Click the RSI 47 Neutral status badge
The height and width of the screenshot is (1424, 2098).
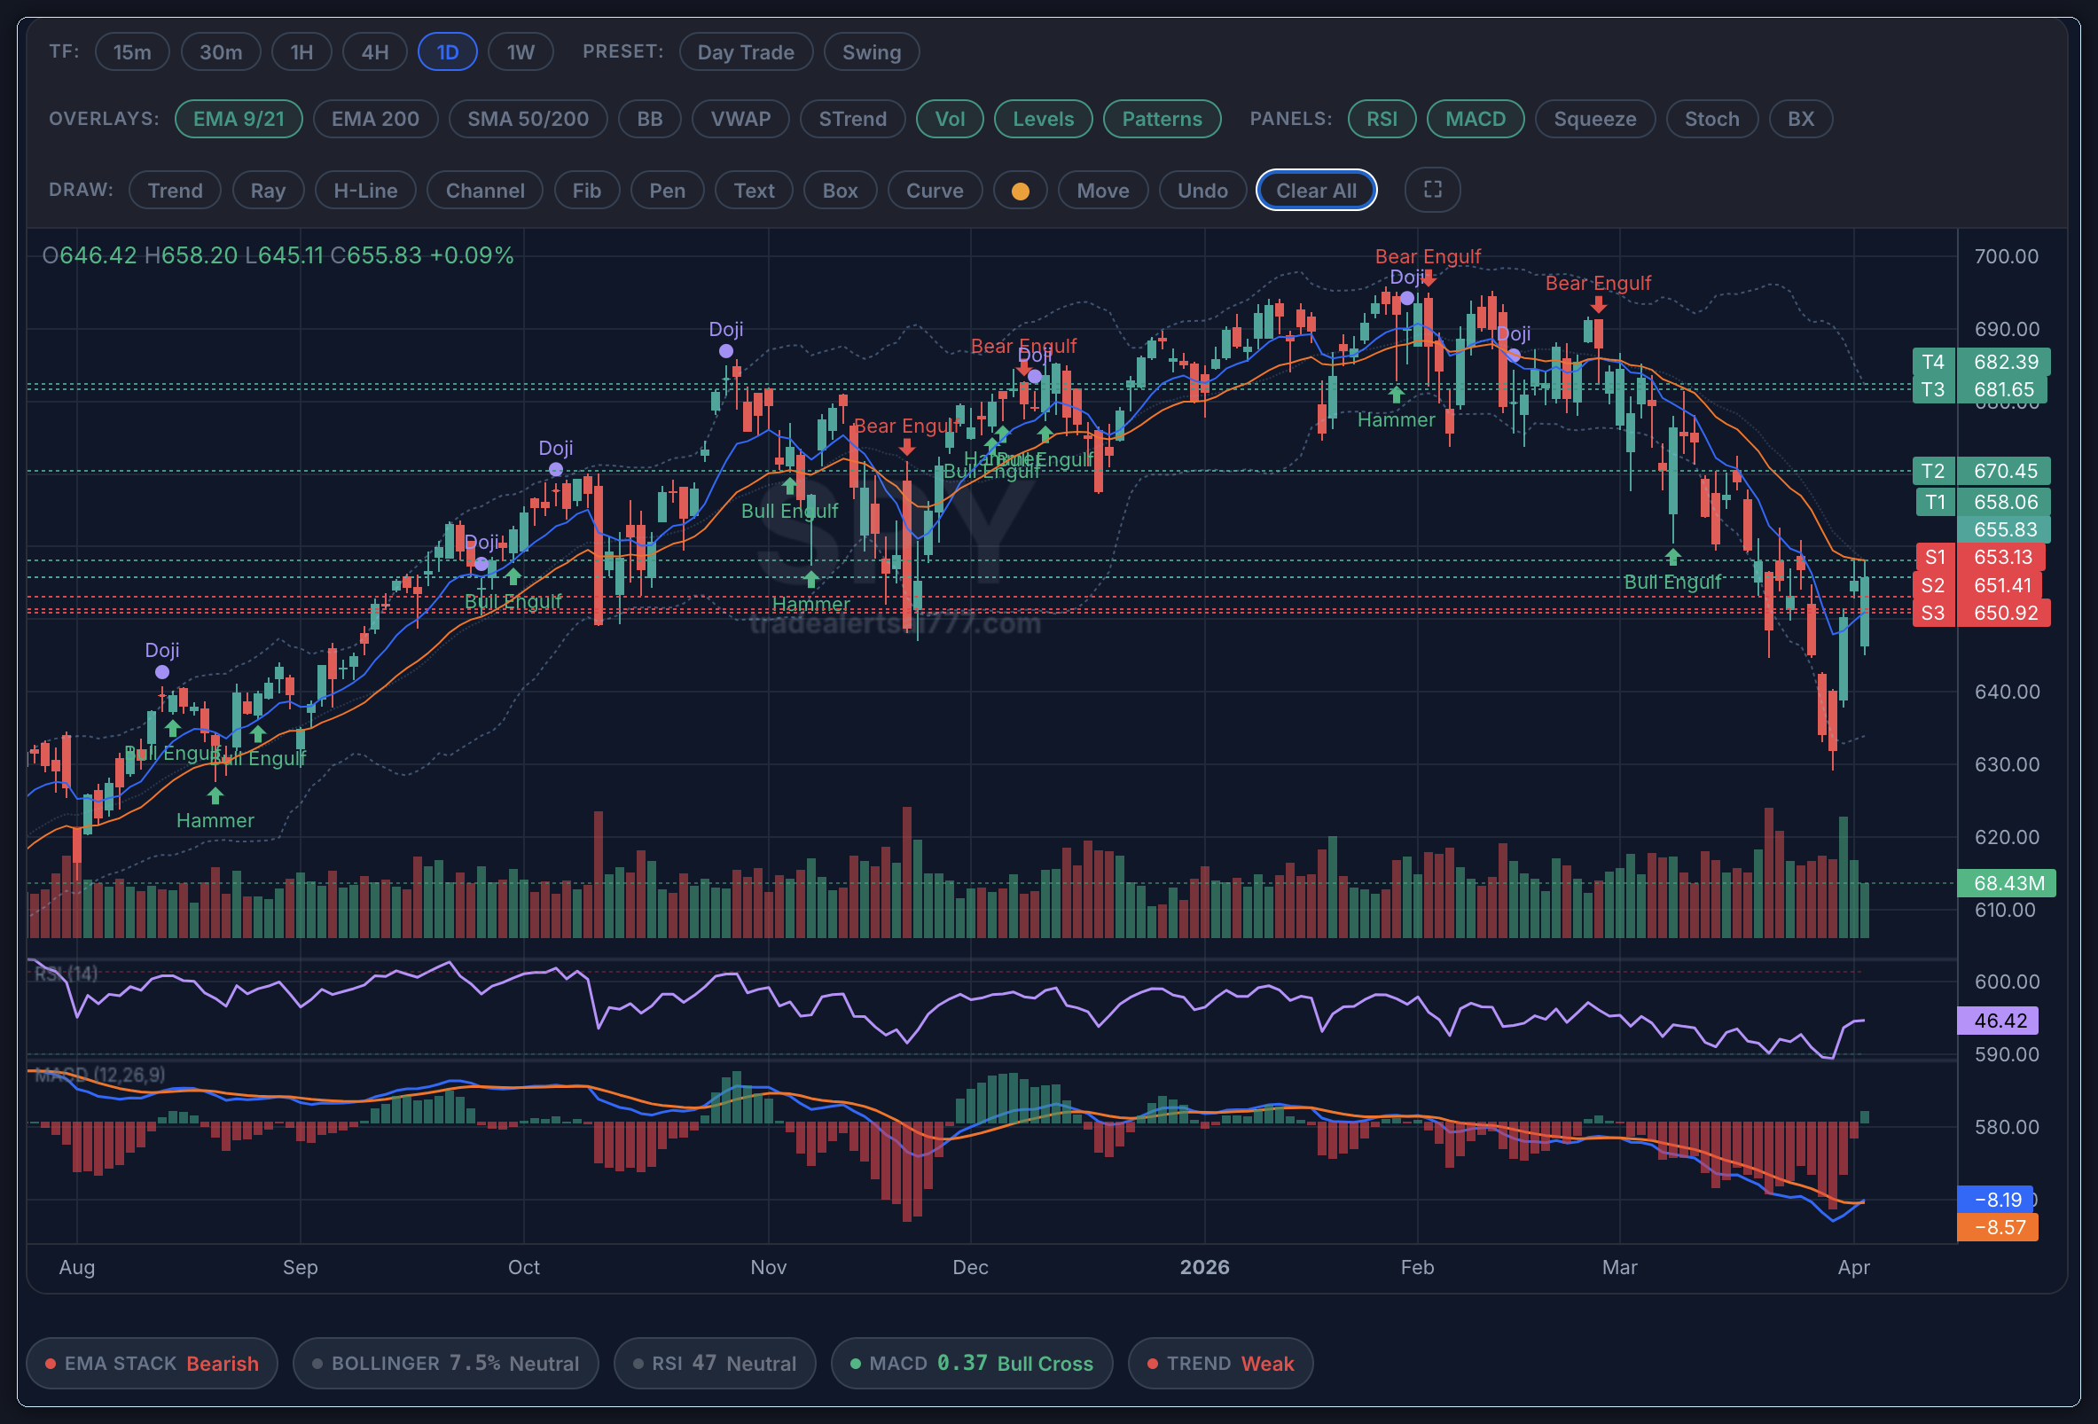(x=714, y=1364)
